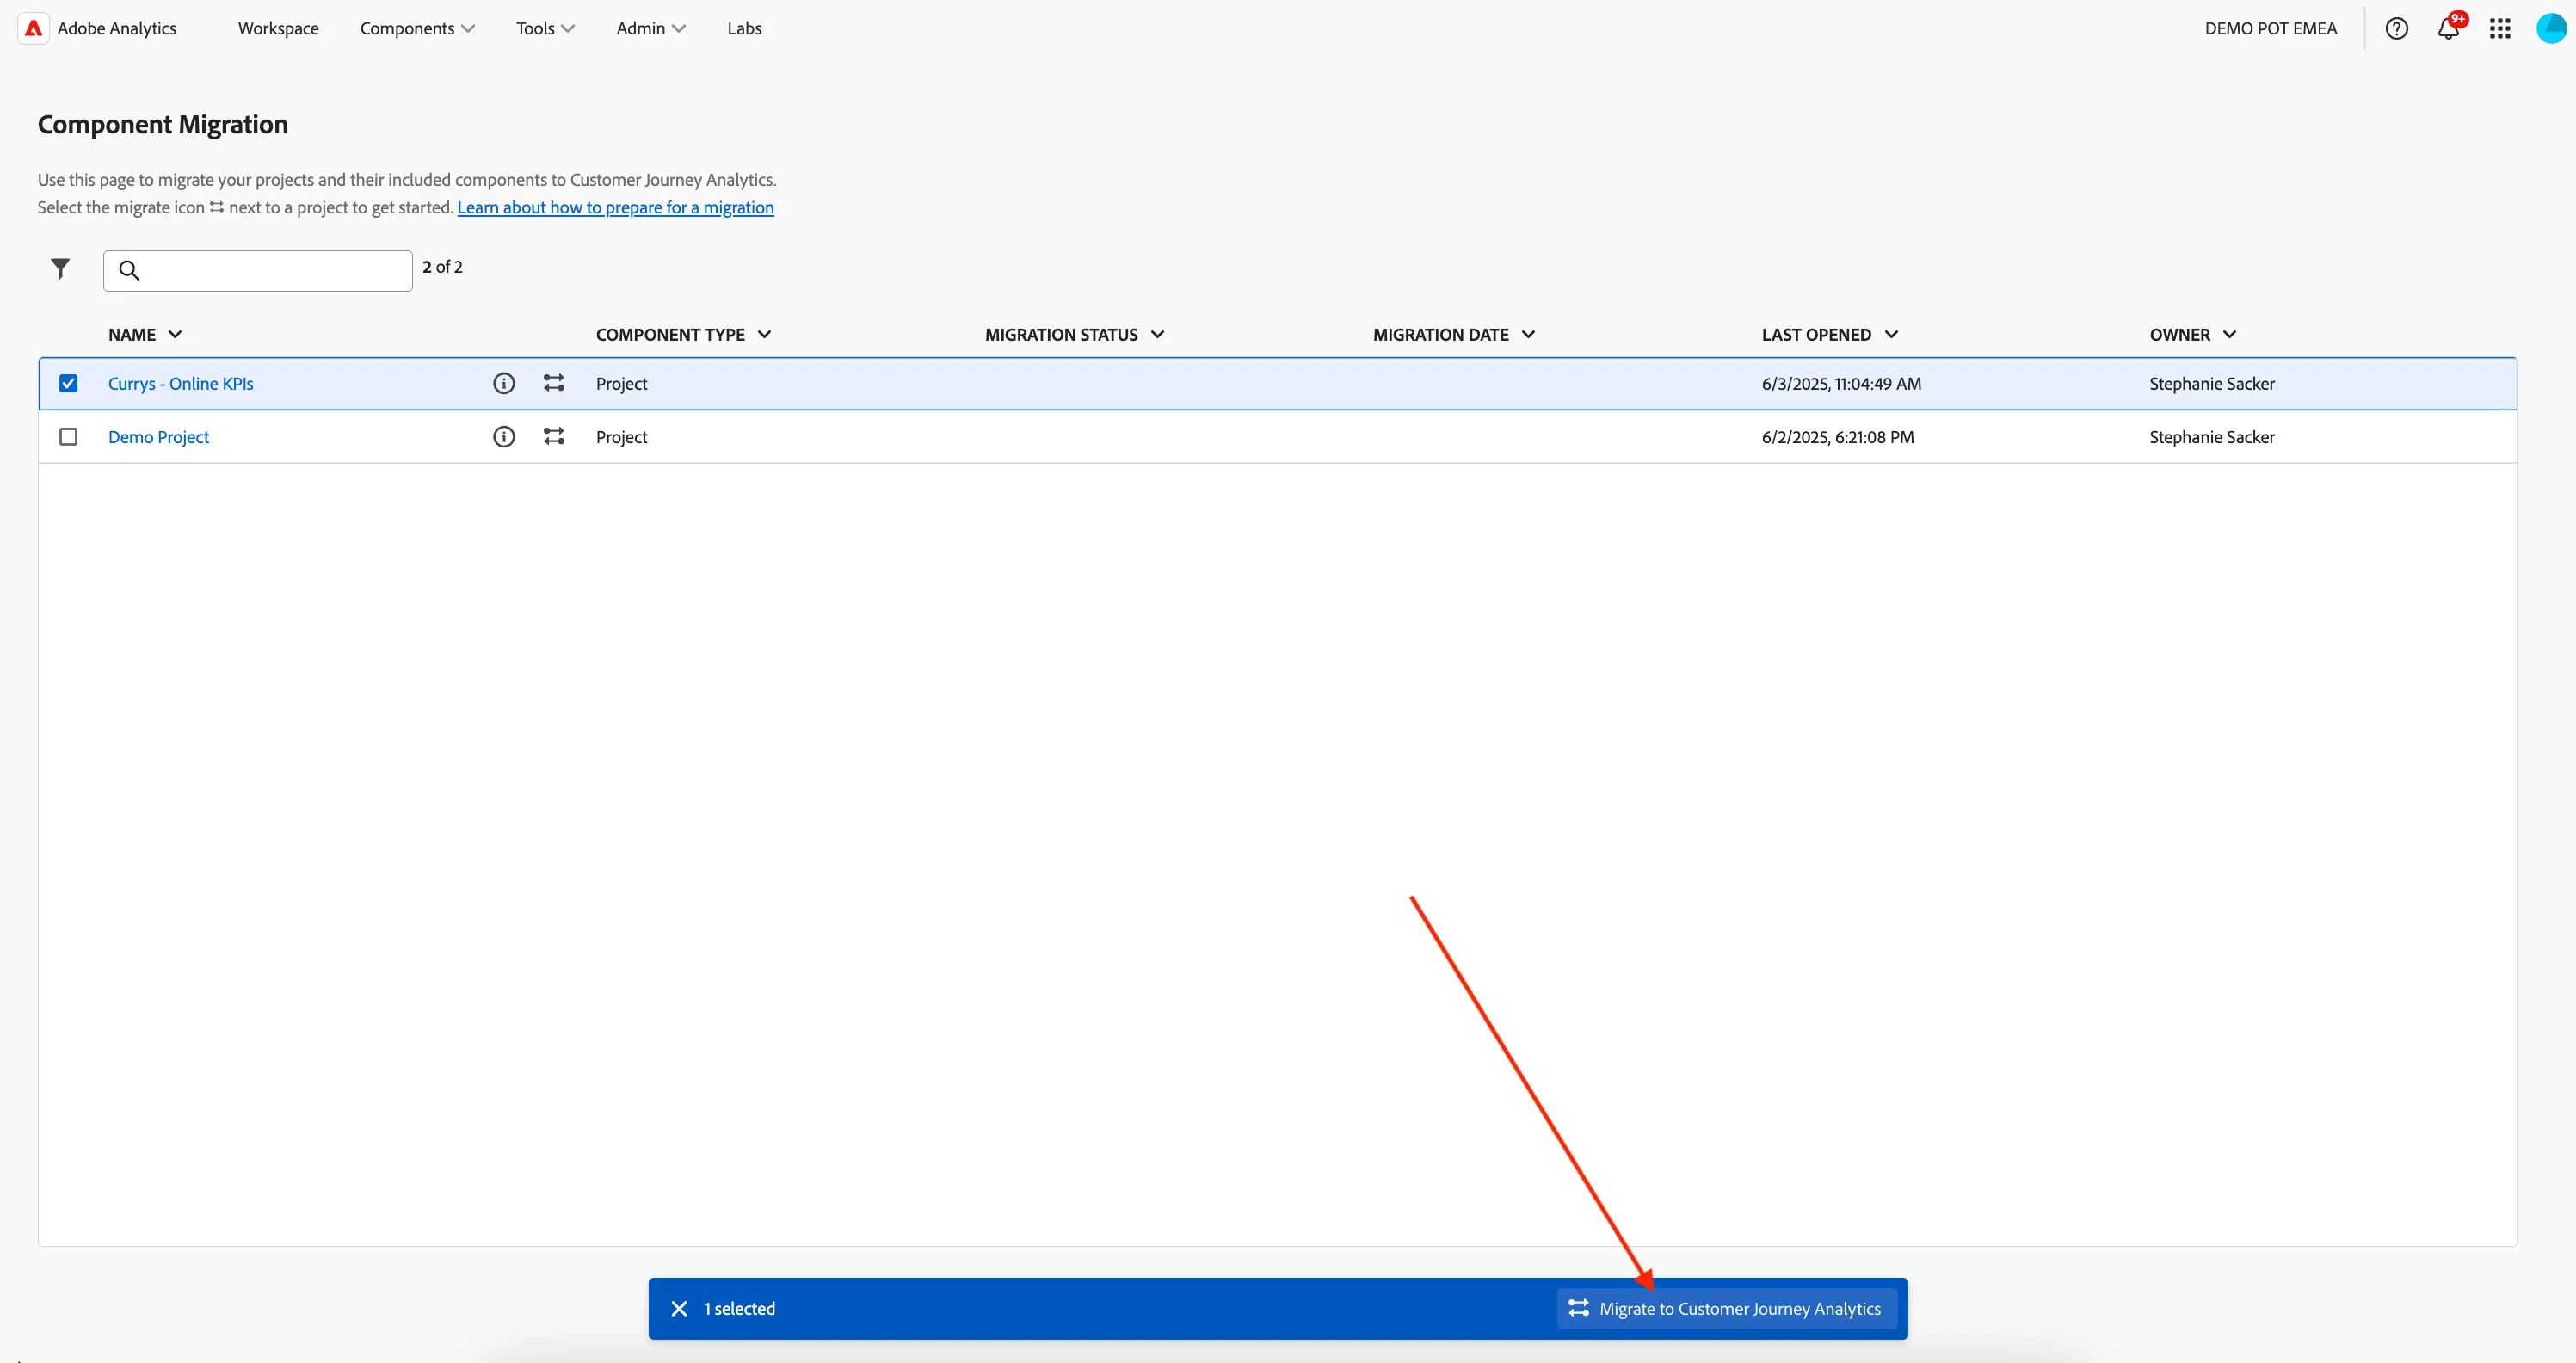
Task: Expand the Components menu
Action: click(417, 28)
